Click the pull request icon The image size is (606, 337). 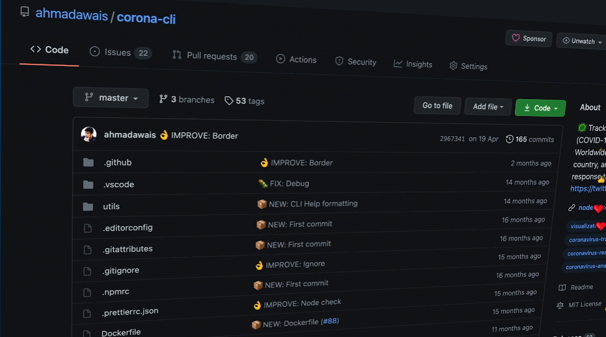point(177,55)
